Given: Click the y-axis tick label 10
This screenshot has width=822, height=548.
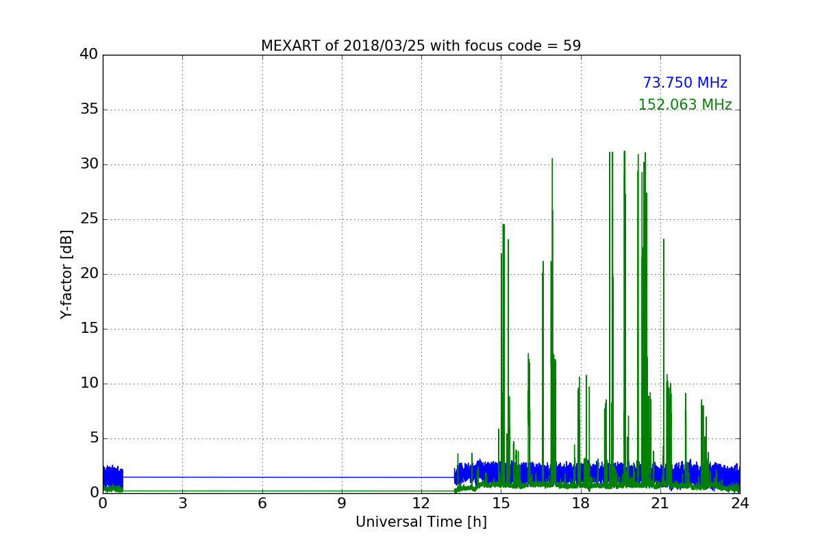Looking at the screenshot, I should click(89, 384).
